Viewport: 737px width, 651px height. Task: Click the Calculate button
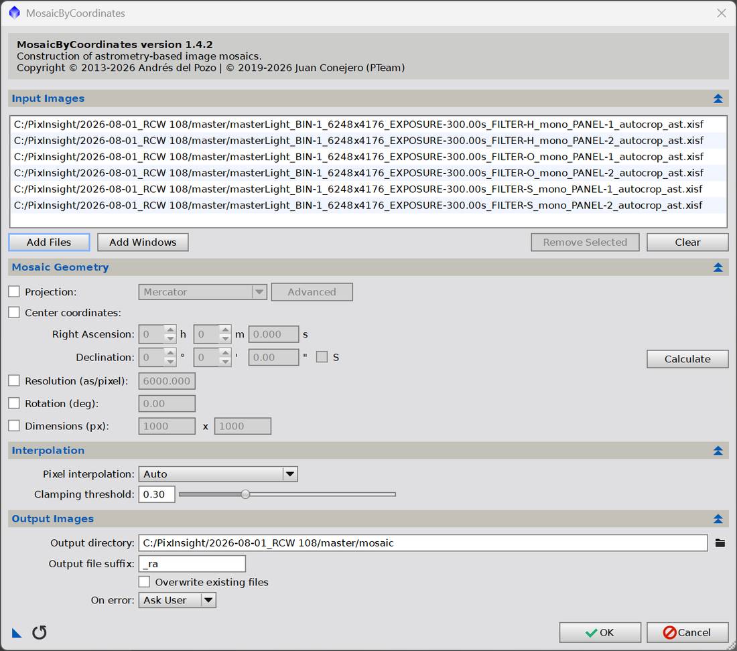[x=687, y=359]
